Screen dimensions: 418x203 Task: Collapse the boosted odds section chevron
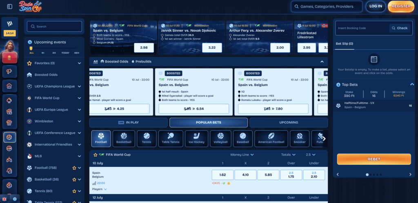(322, 62)
